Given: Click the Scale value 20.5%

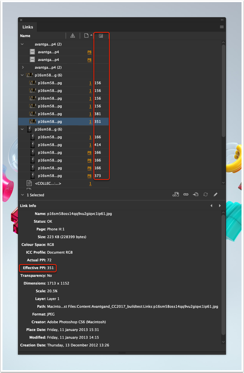Looking at the screenshot, I should 52,291.
